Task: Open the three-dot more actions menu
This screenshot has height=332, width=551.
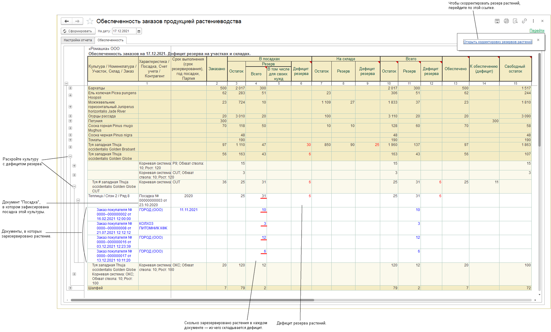Action: [x=533, y=21]
